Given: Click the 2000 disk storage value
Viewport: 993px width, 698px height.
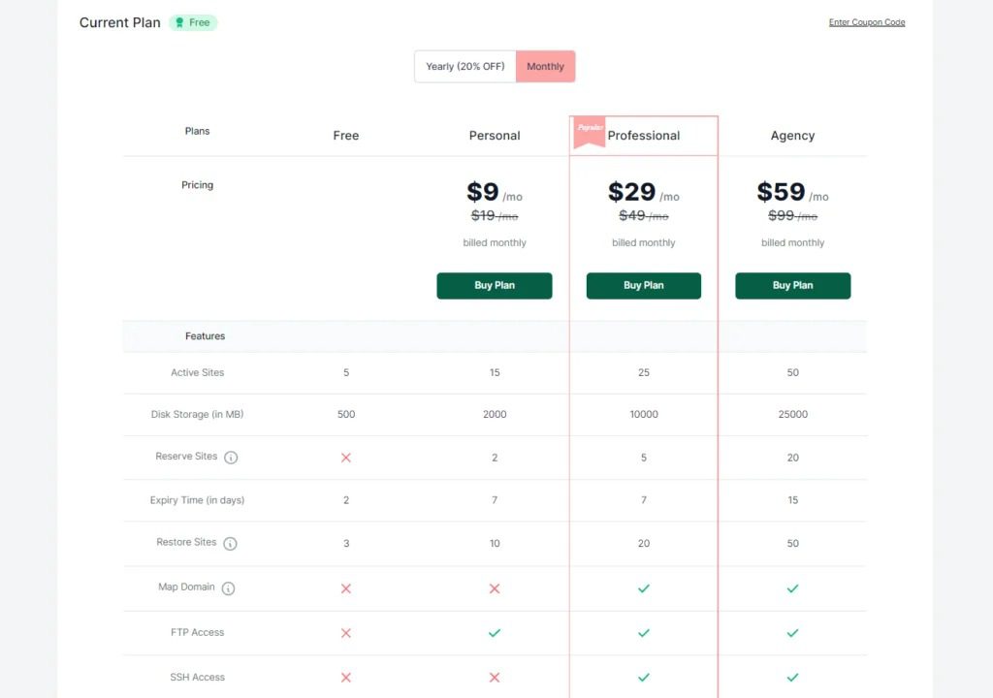Looking at the screenshot, I should (495, 414).
